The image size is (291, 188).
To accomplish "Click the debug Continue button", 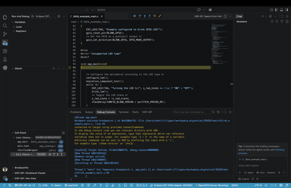I will [x=135, y=16].
